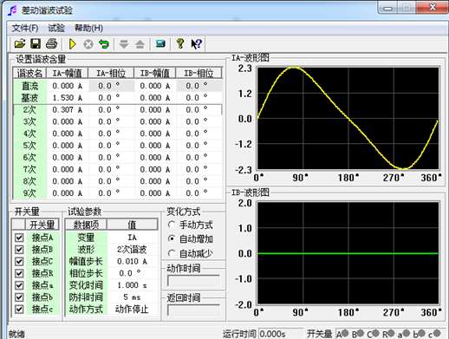Click the 防抖时间 value 5 ms

point(133,297)
